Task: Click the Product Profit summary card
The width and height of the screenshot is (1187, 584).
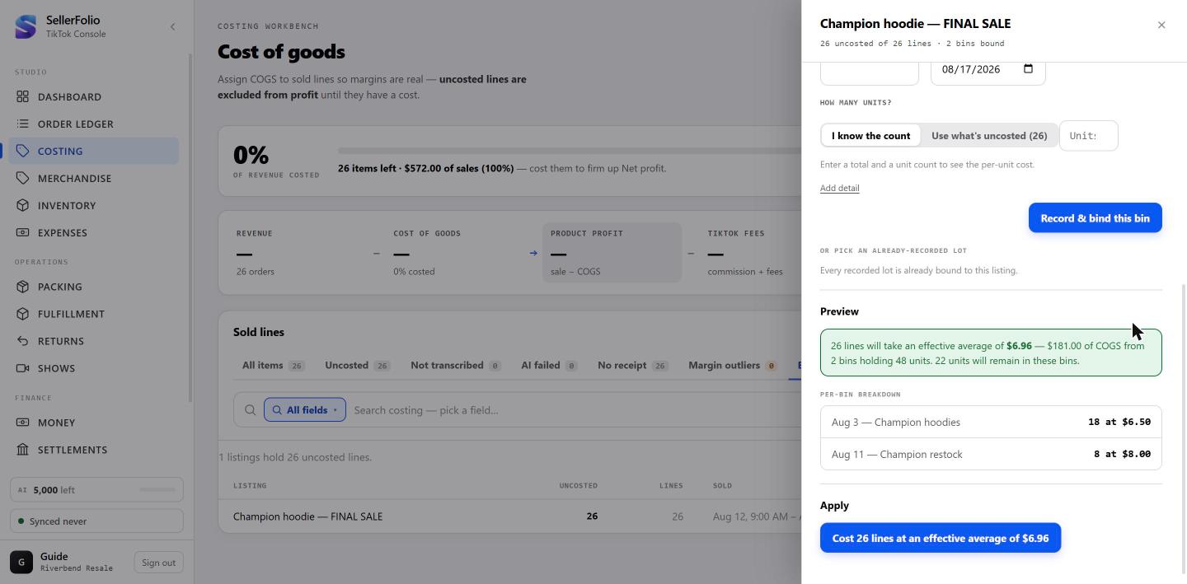Action: [612, 252]
